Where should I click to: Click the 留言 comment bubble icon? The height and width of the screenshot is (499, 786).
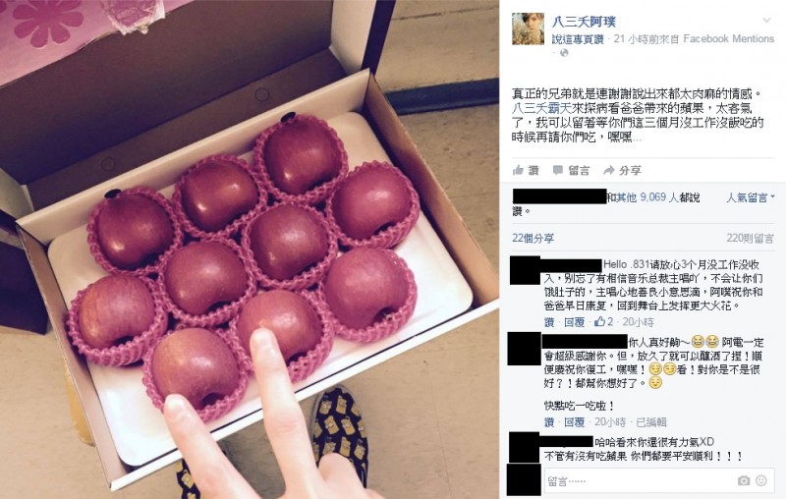click(557, 170)
